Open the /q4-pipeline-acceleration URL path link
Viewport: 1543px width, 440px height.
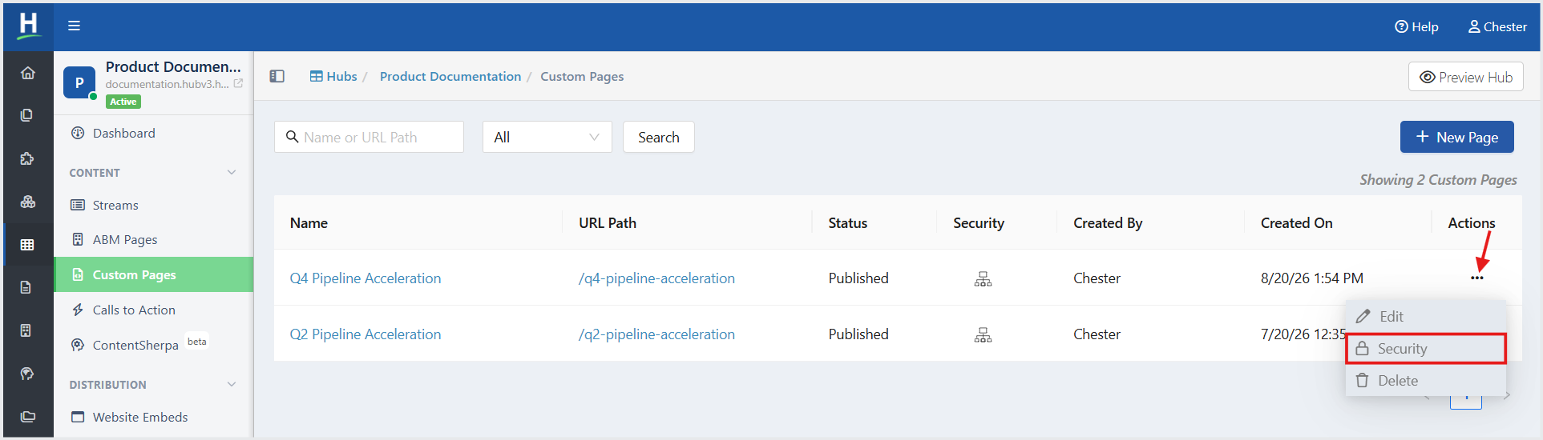point(656,278)
